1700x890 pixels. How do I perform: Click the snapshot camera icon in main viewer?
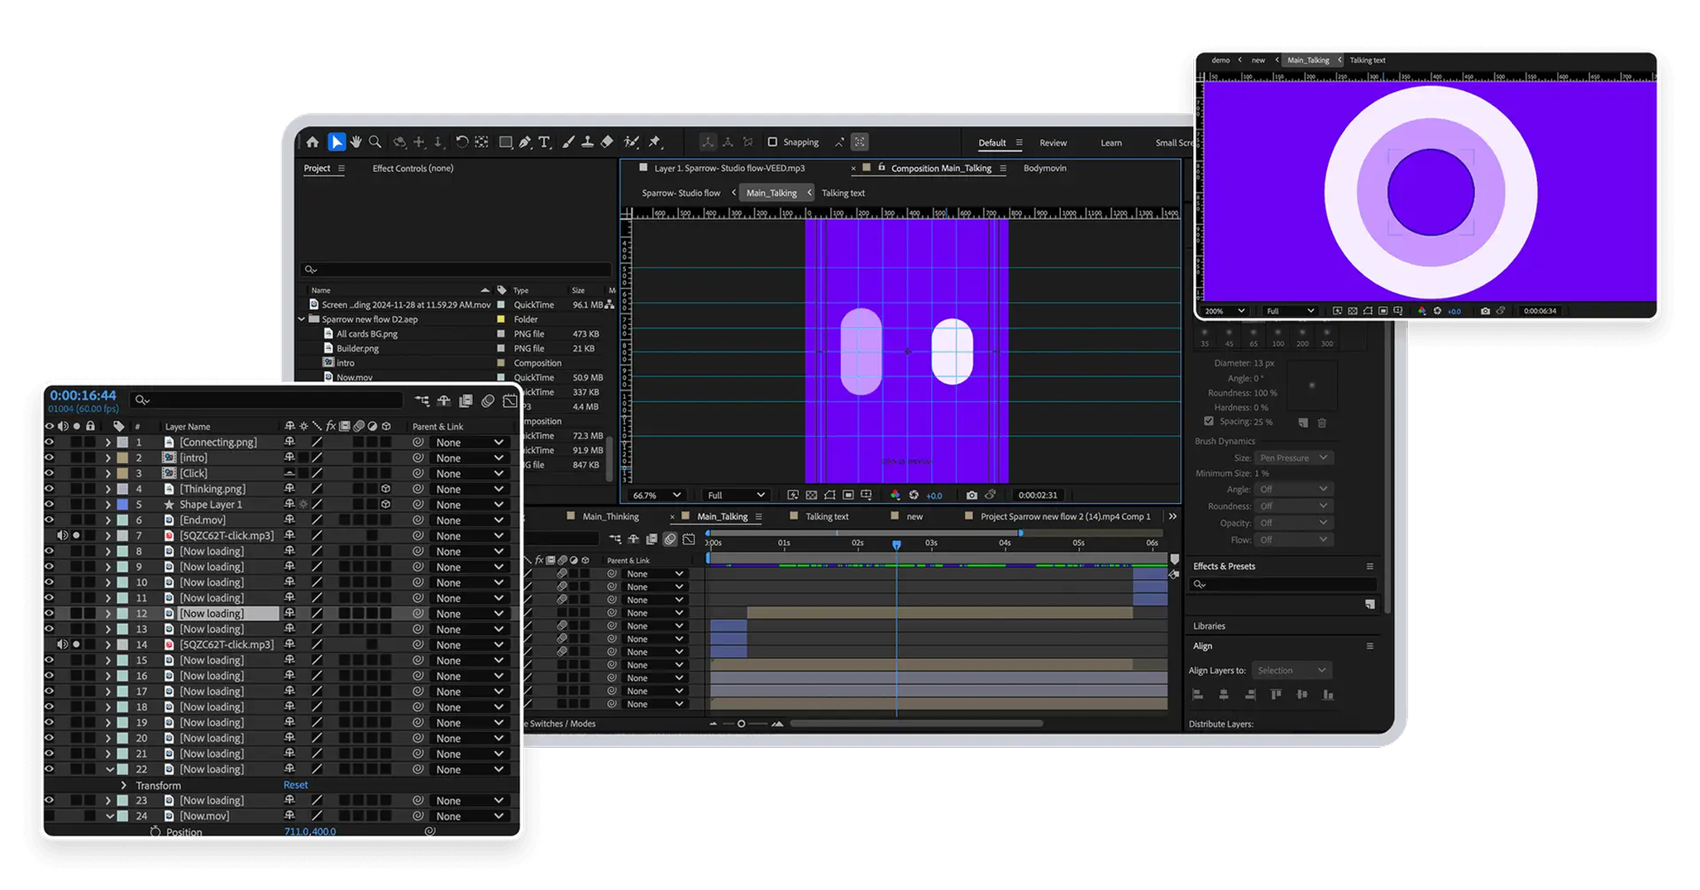[x=972, y=495]
